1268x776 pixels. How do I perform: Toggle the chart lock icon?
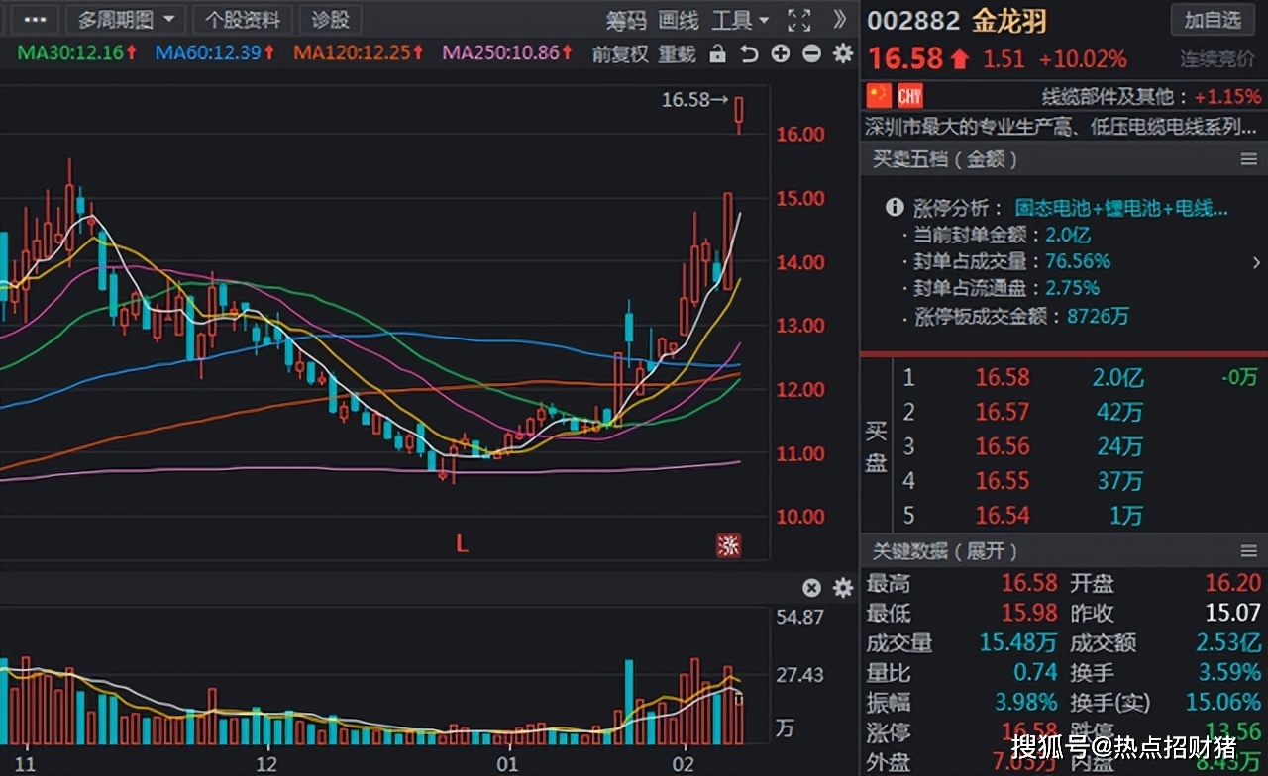point(718,53)
